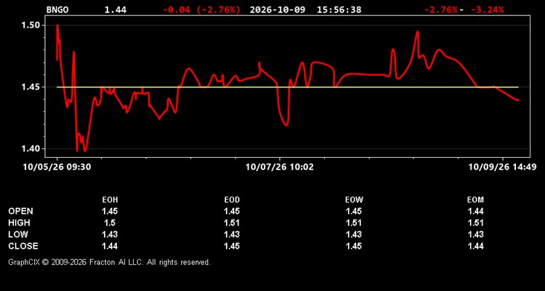Click the EOW CLOSE value 1.45
This screenshot has width=545, height=291.
click(354, 246)
